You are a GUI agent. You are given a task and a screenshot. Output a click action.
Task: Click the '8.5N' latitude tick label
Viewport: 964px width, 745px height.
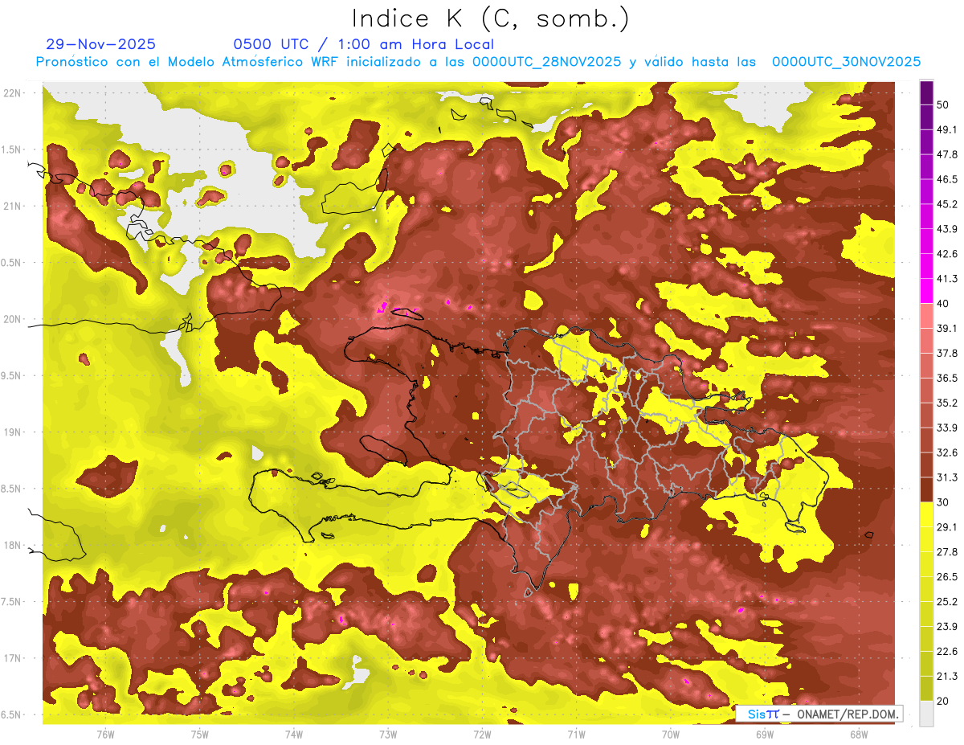(x=12, y=489)
